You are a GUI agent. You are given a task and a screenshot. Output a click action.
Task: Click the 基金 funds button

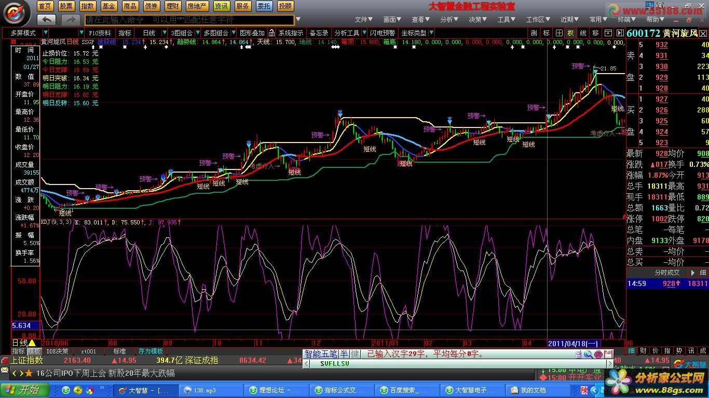tap(108, 6)
